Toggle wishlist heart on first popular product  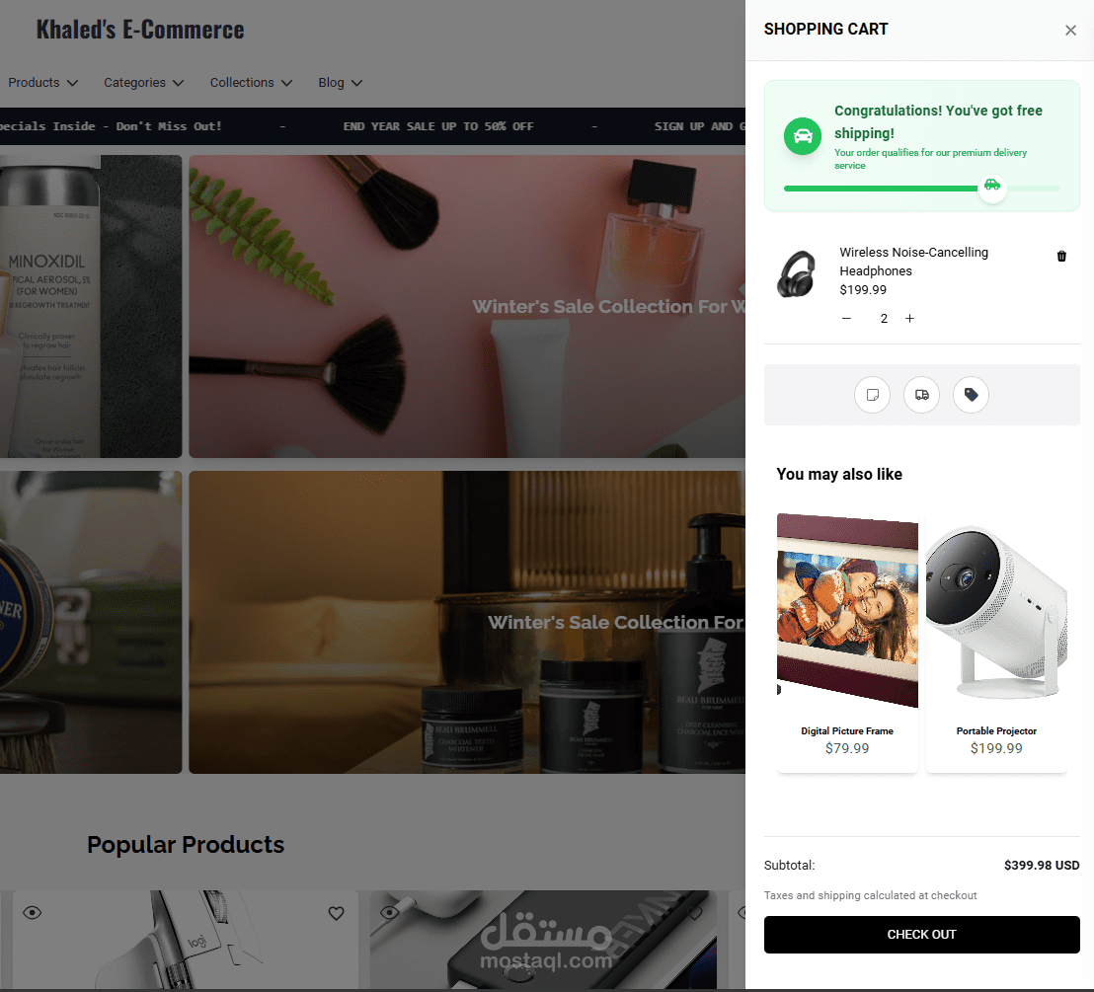coord(337,913)
